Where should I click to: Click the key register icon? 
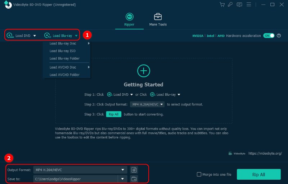(230, 5)
